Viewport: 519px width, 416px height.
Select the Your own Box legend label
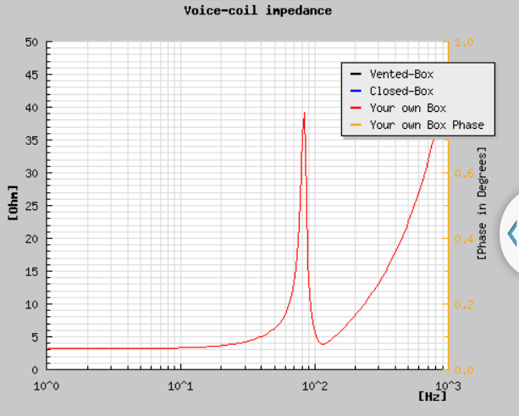pyautogui.click(x=408, y=108)
